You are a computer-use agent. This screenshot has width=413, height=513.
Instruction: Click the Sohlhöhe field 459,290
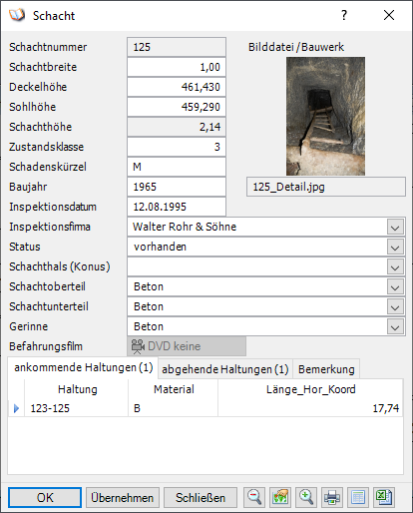tap(177, 107)
